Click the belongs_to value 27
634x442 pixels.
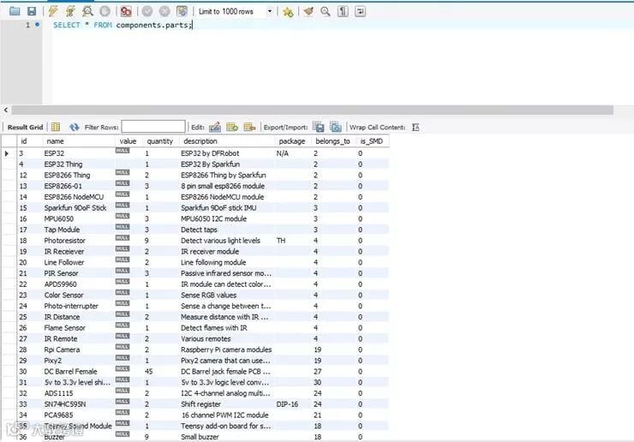tap(318, 372)
